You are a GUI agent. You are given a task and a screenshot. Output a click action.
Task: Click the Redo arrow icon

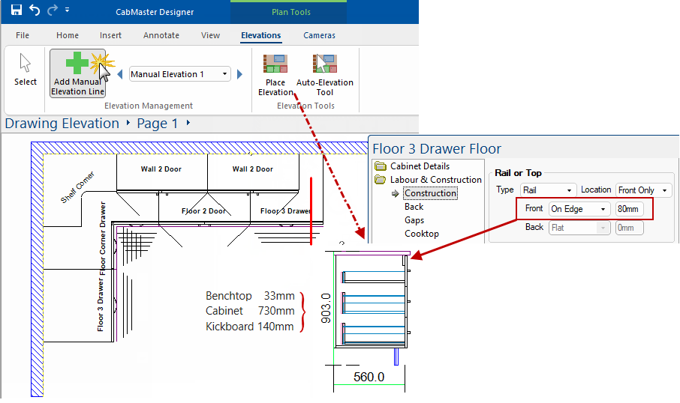(52, 10)
